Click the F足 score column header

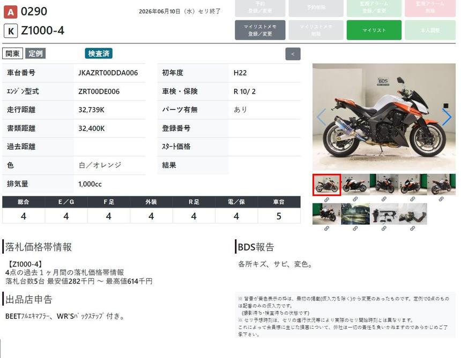pyautogui.click(x=109, y=202)
